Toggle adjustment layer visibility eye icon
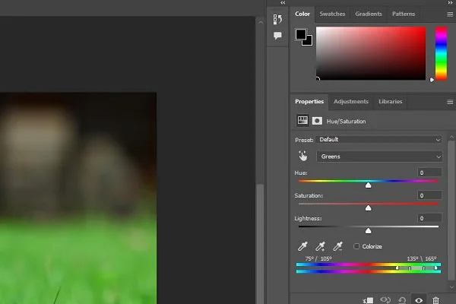This screenshot has height=304, width=456. [418, 299]
